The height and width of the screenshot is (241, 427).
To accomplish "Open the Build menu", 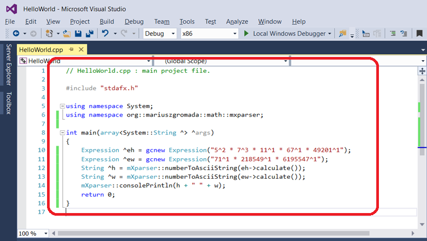I will (x=107, y=22).
